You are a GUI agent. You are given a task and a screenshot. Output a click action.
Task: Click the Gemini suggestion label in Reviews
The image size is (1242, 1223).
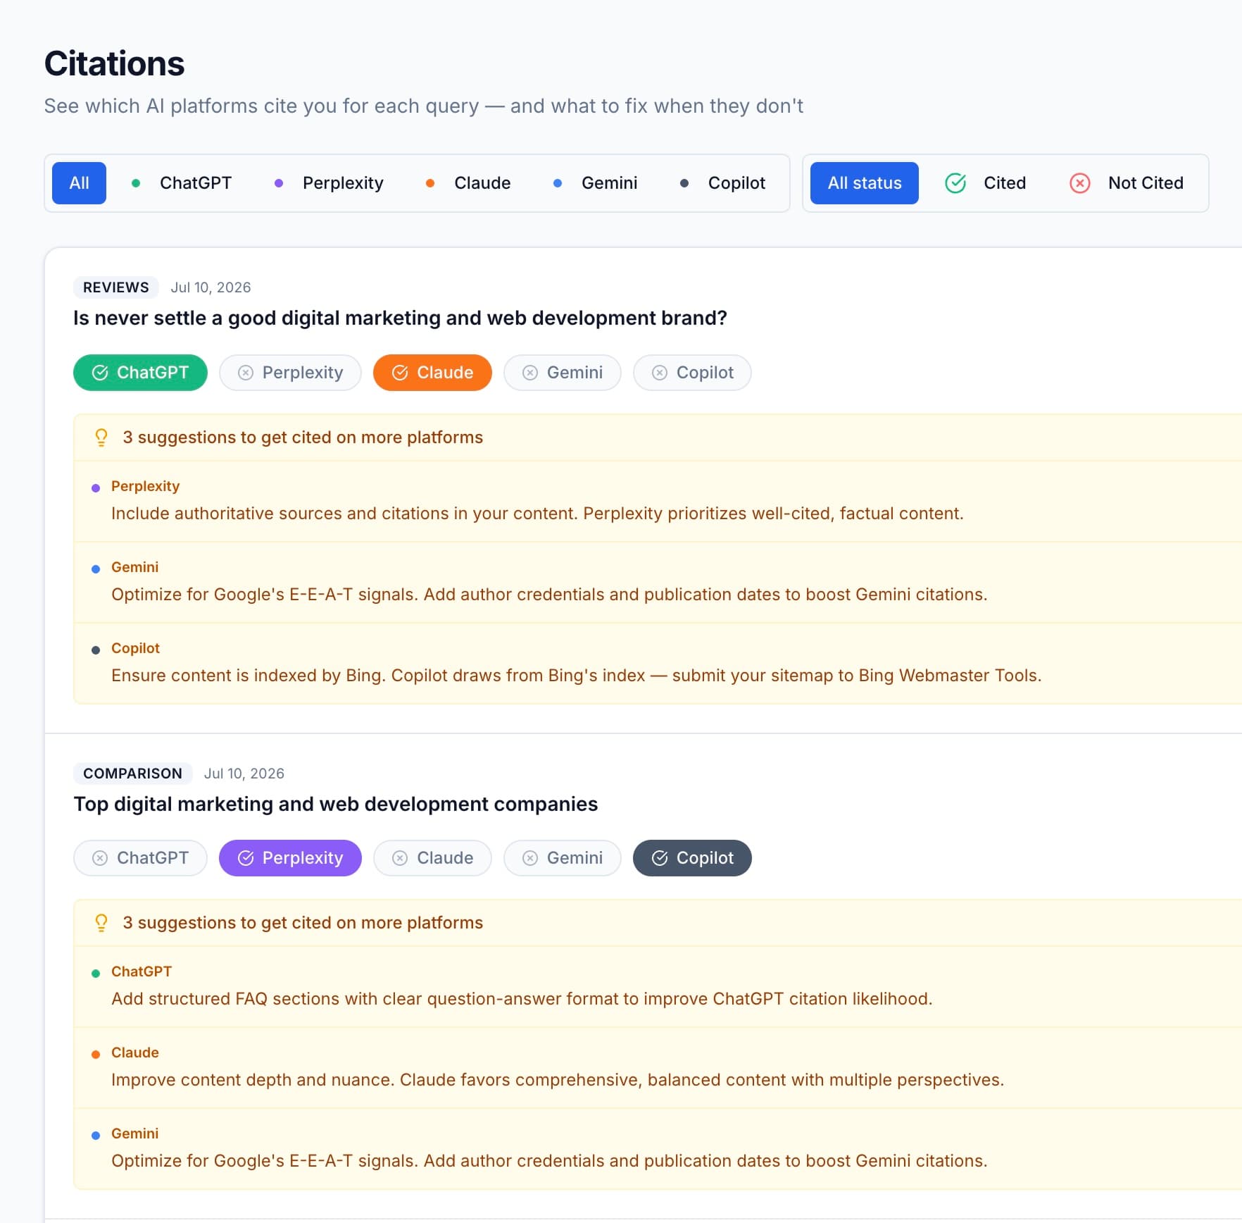(134, 567)
